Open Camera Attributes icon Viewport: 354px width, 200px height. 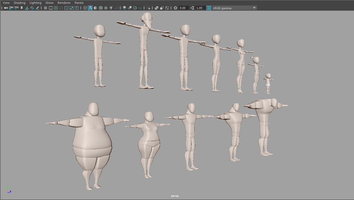(16, 8)
